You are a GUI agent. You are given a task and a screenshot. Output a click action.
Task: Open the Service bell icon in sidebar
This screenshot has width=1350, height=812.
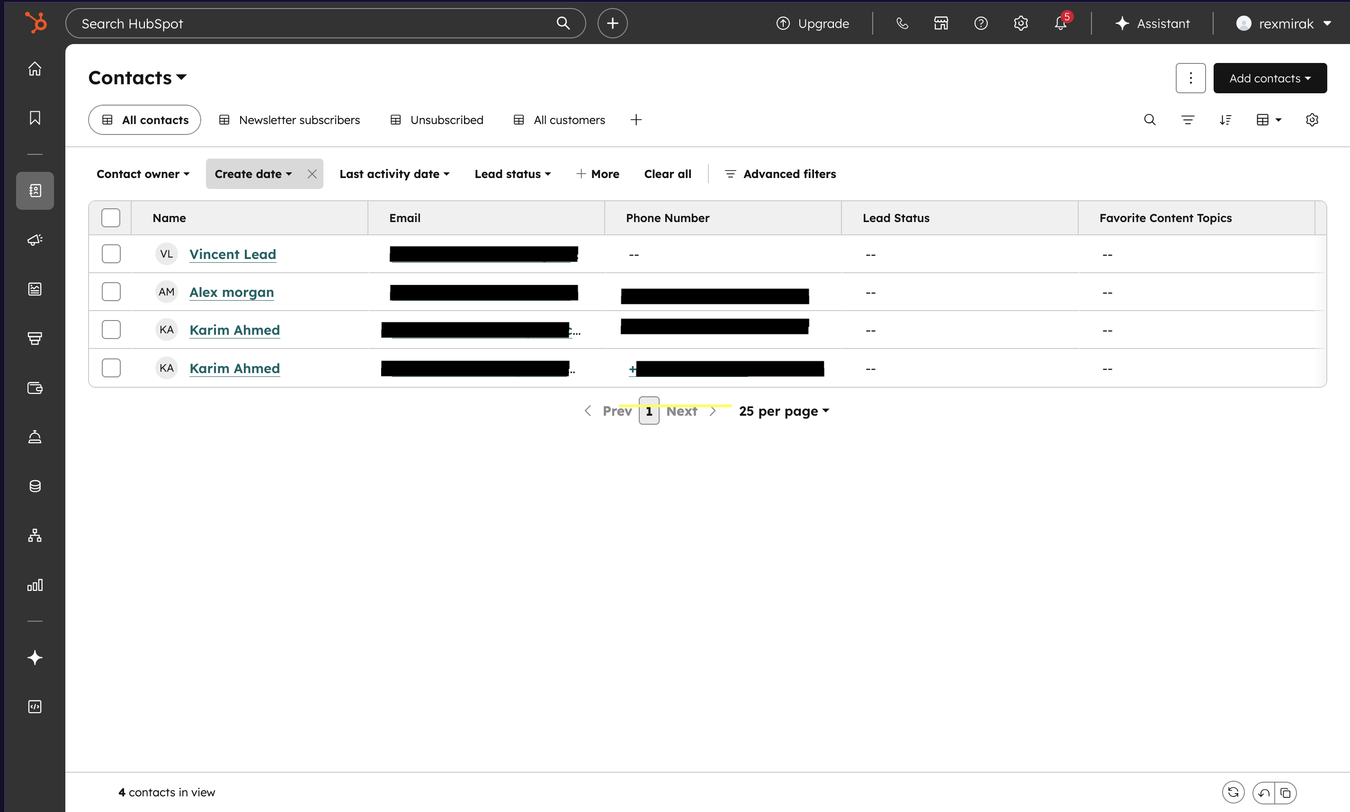(x=35, y=437)
